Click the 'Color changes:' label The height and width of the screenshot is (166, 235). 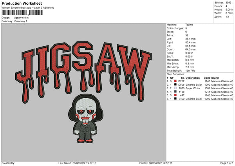click(x=175, y=28)
